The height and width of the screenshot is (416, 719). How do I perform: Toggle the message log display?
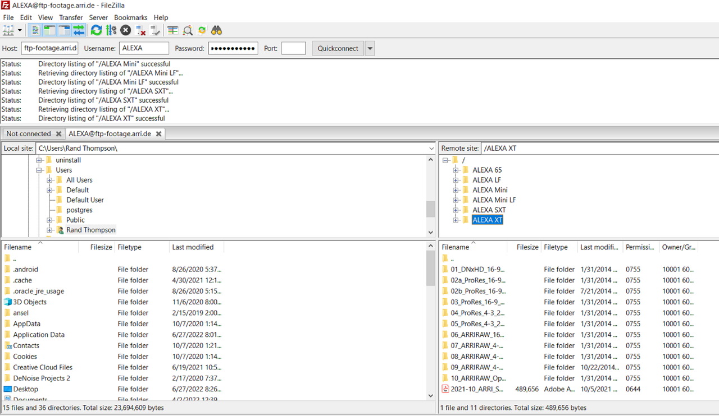[35, 30]
